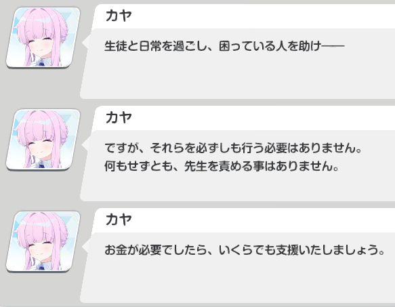Click the line 何もせずとも、先生を責める事はありません。

tap(222, 166)
